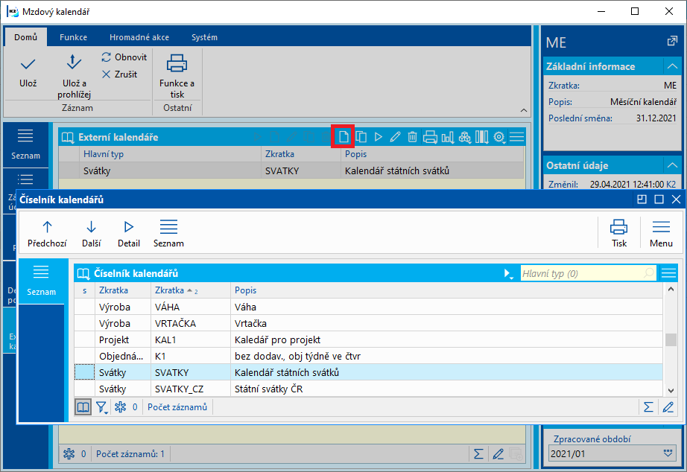Open the Zpracované období dropdown

pyautogui.click(x=668, y=453)
